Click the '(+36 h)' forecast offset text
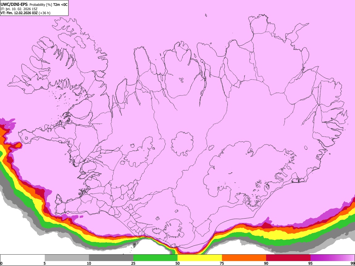Image resolution: width=355 pixels, height=266 pixels. [44, 13]
